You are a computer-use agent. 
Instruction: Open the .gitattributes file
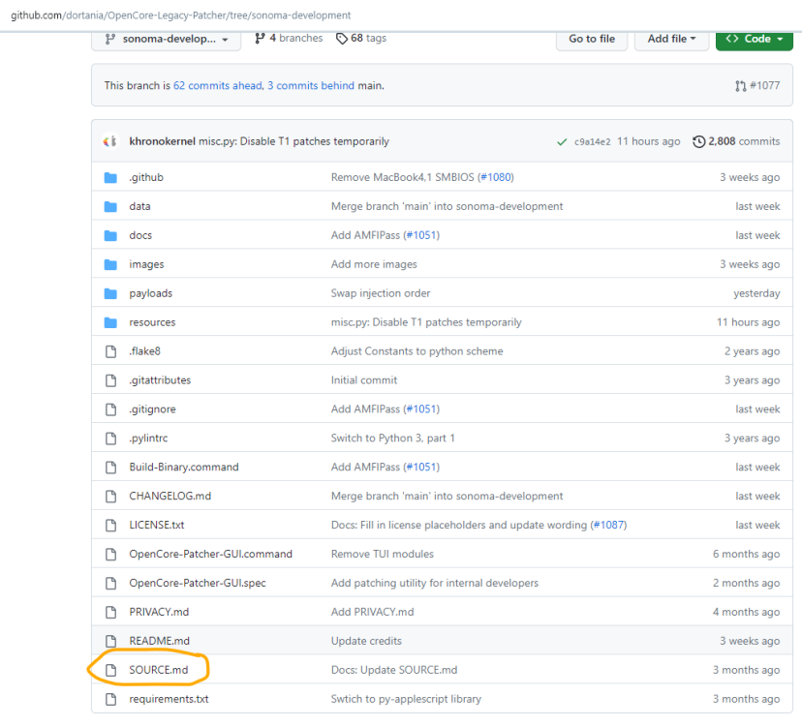160,380
